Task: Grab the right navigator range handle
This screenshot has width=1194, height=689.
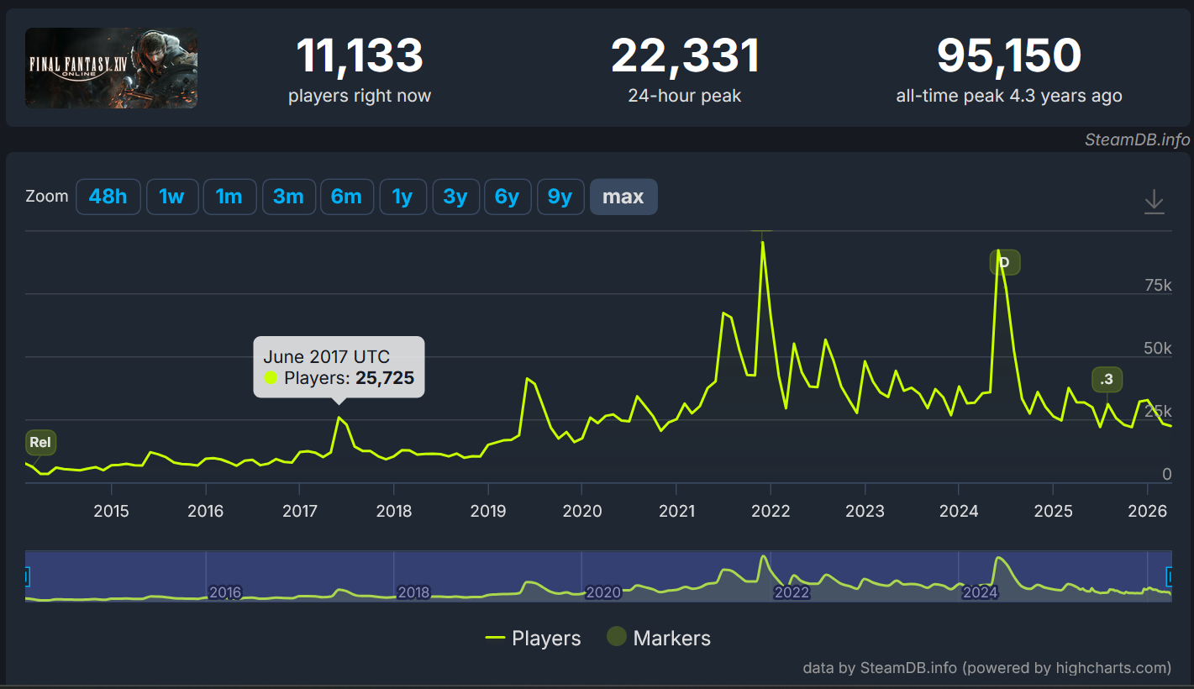Action: point(1171,576)
